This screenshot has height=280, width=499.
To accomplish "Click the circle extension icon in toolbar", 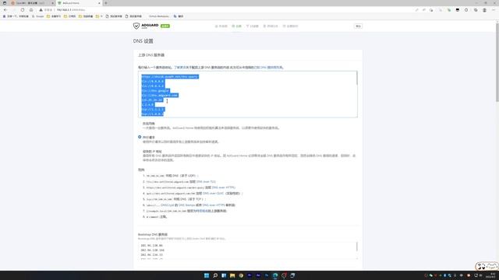I will 466,10.
